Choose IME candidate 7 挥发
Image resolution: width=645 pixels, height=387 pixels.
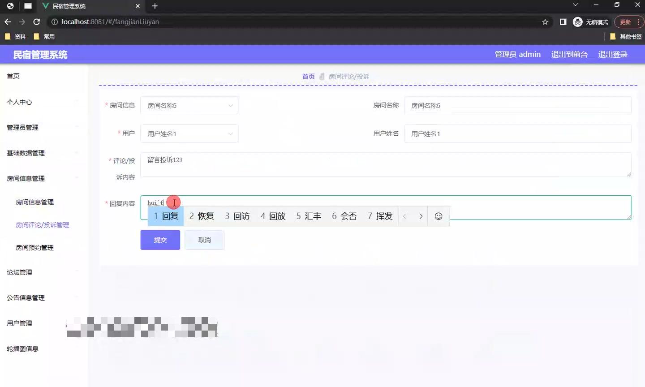[x=380, y=216]
